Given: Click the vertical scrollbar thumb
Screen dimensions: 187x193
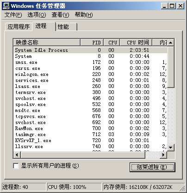Looking at the screenshot, I should 171,67.
